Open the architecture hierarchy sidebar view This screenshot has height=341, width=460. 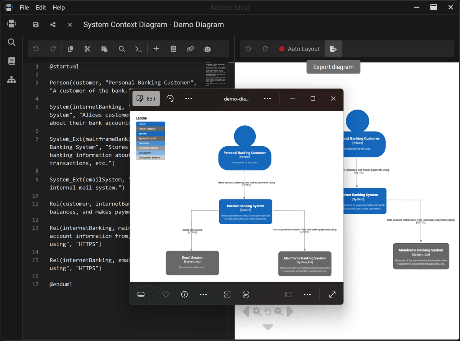[11, 80]
